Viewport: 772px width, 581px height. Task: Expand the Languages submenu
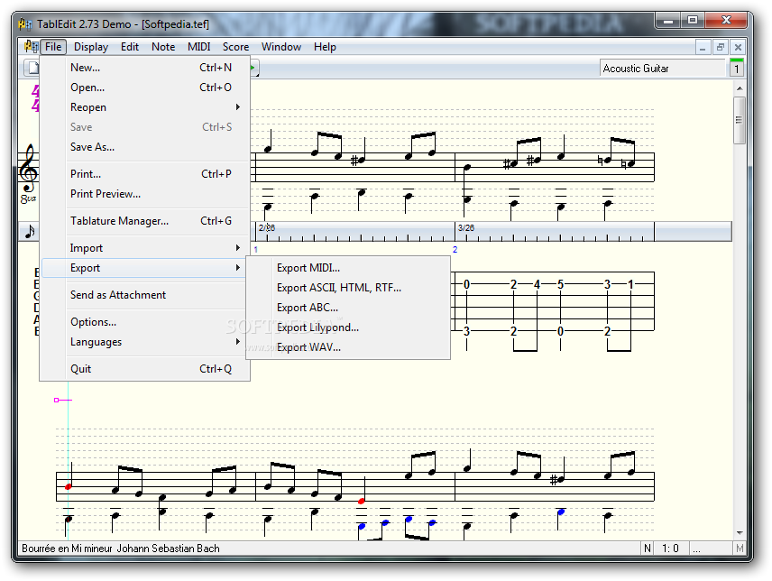(144, 342)
